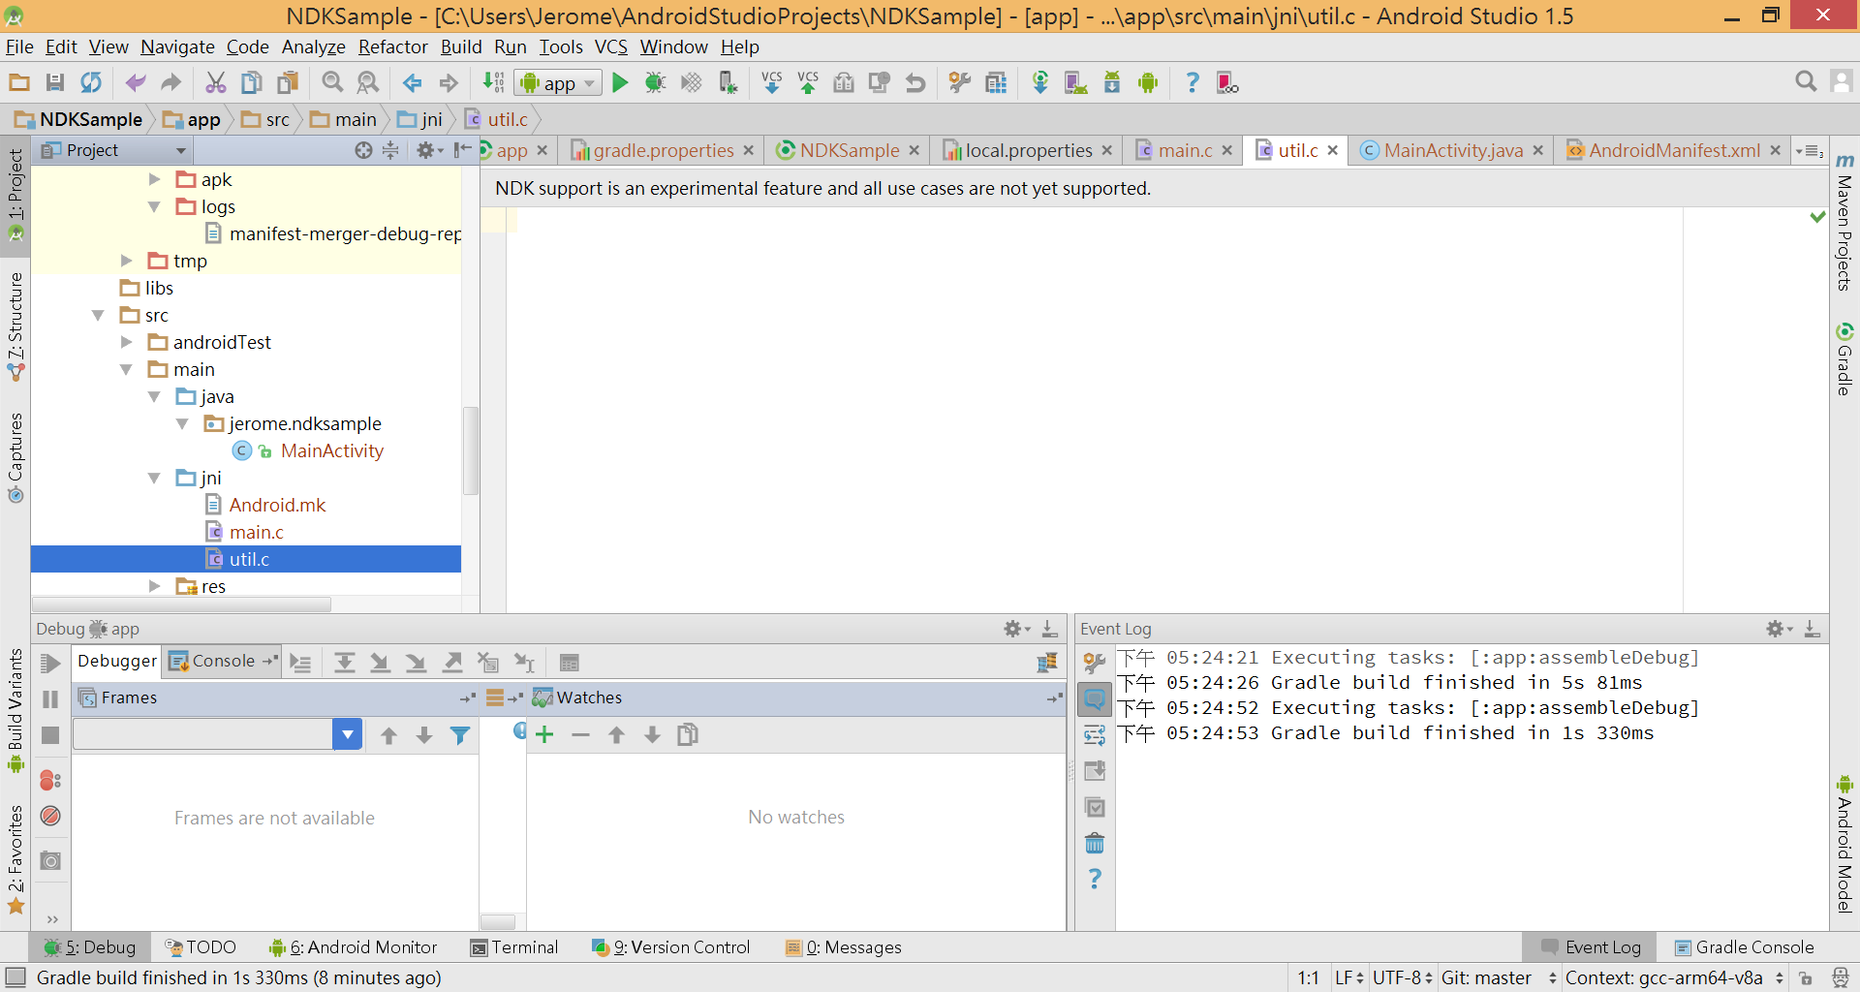Click the Android Device Monitor icon
The image size is (1860, 992).
(1148, 83)
